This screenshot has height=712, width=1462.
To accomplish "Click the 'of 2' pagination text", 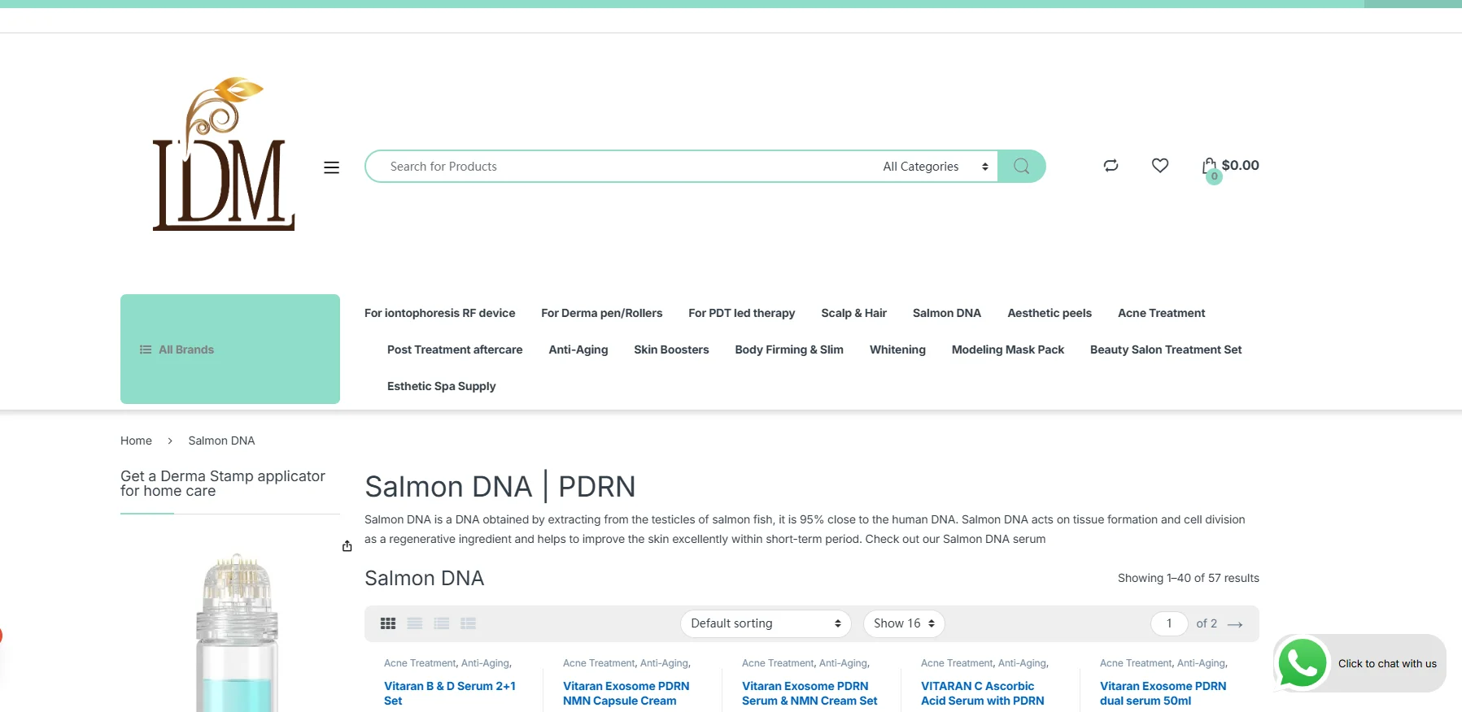I will pos(1207,623).
